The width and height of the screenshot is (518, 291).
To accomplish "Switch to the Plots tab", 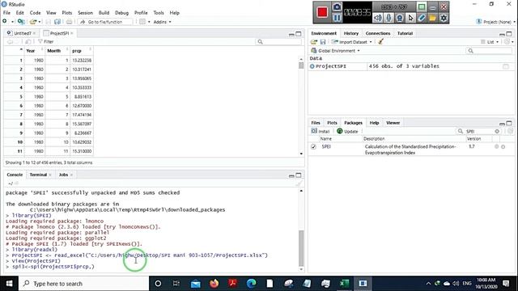I will tap(332, 123).
